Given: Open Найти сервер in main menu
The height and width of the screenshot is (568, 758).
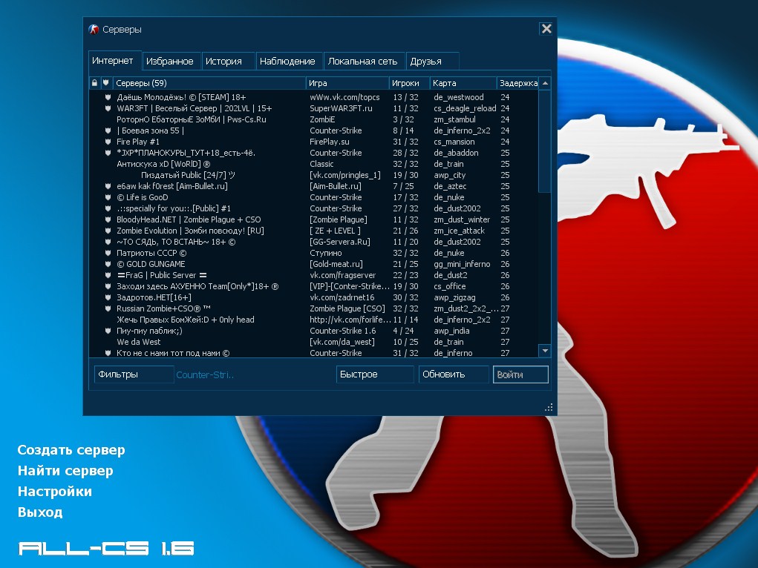Looking at the screenshot, I should point(65,470).
